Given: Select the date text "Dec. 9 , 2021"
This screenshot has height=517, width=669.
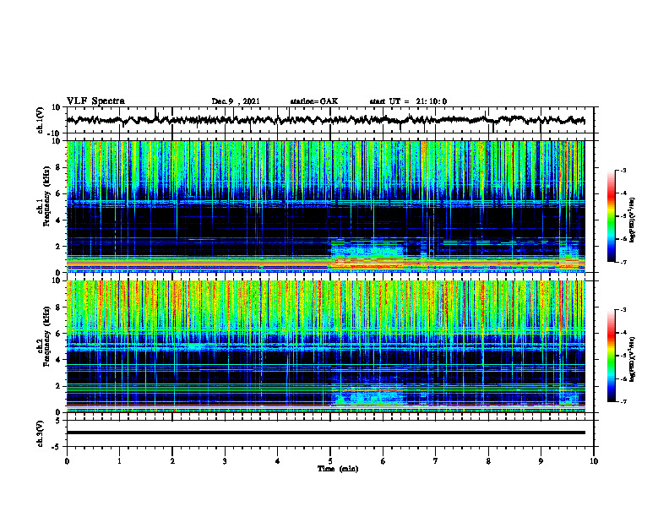Looking at the screenshot, I should tap(236, 101).
